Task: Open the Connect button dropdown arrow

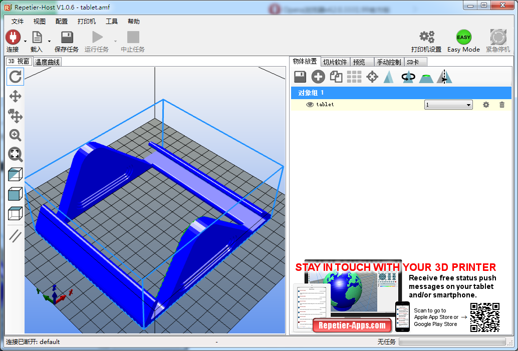Action: click(x=25, y=41)
